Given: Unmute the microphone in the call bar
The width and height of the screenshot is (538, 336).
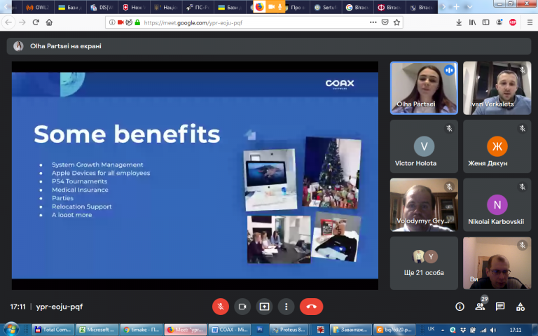Looking at the screenshot, I should pyautogui.click(x=220, y=307).
